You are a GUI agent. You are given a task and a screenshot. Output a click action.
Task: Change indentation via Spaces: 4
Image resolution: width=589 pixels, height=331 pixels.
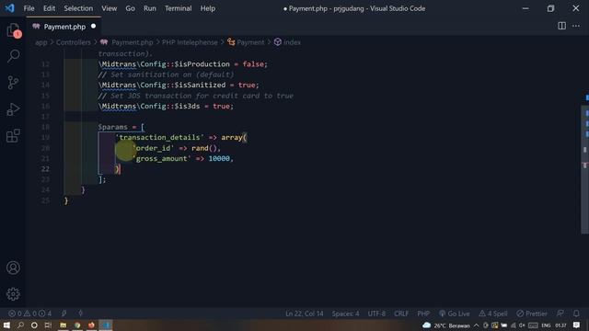(345, 314)
